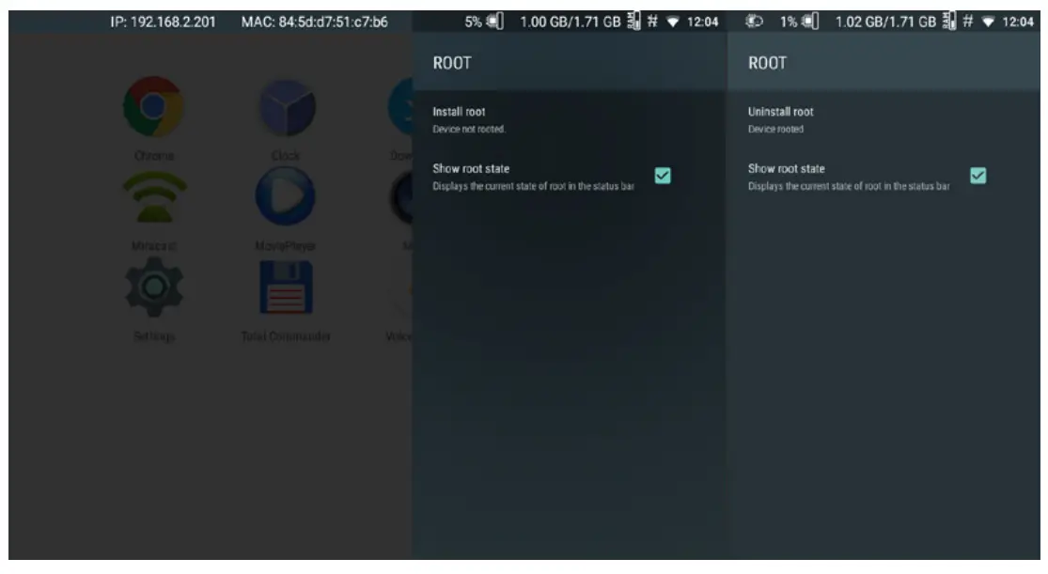
Task: Click the 1.00 GB/1.71 GB memory readout
Action: pos(571,22)
